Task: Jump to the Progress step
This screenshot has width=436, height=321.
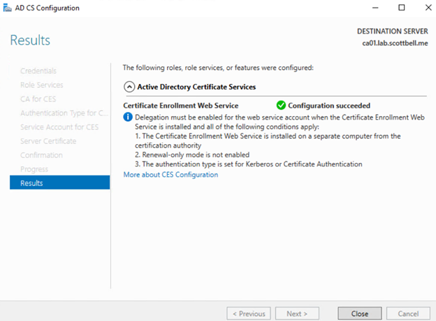Action: [x=34, y=169]
